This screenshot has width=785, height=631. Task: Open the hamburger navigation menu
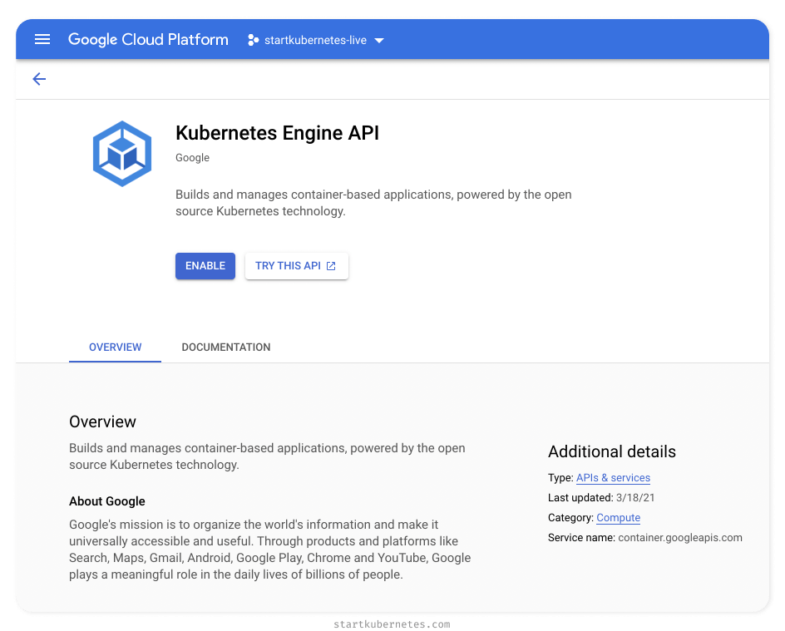coord(42,40)
